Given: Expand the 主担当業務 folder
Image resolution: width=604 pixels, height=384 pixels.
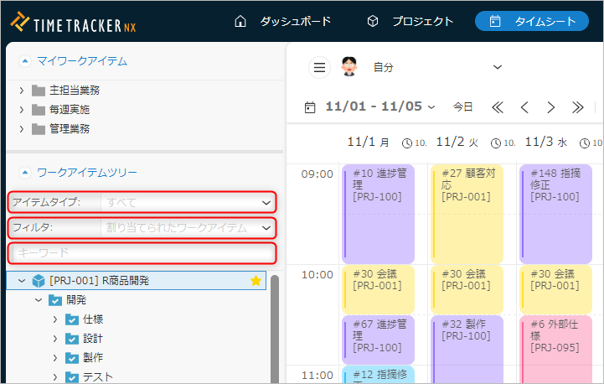Looking at the screenshot, I should click(23, 90).
